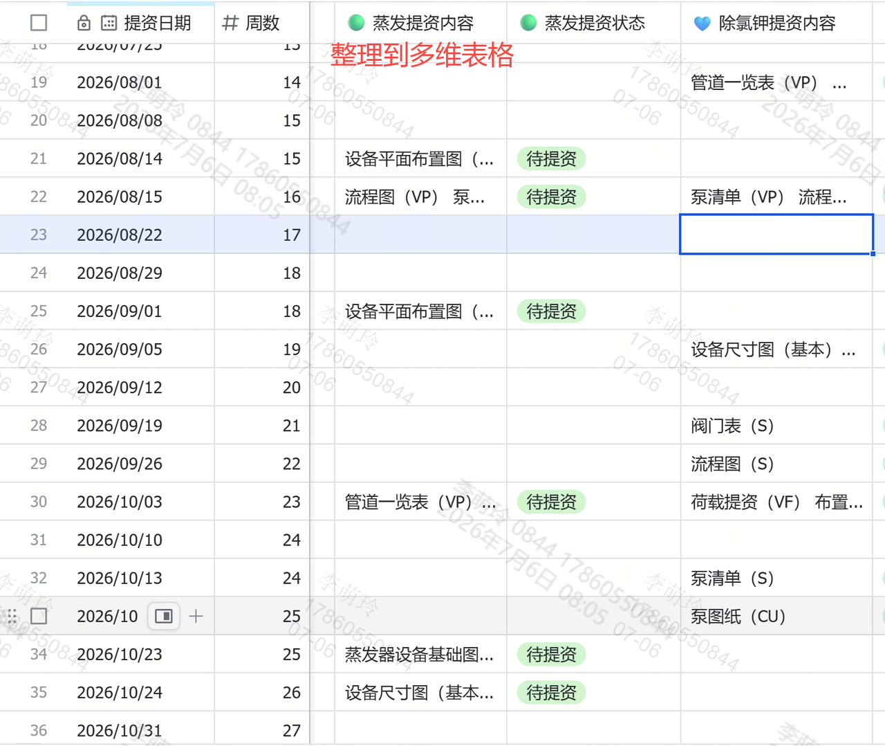Click green dot icon of 蒸发提资状态 column
885x746 pixels.
(x=528, y=23)
